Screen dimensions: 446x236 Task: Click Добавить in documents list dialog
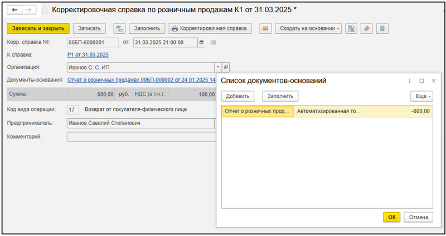point(237,96)
